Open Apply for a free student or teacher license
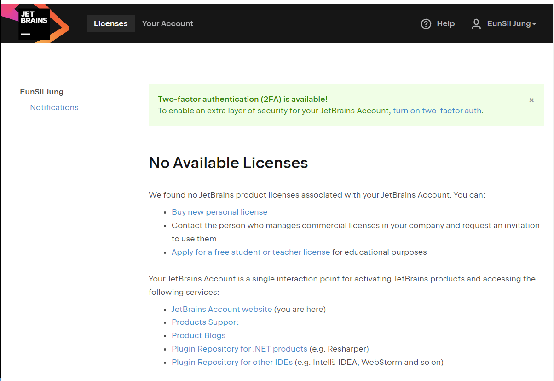Image resolution: width=554 pixels, height=381 pixels. pos(251,252)
